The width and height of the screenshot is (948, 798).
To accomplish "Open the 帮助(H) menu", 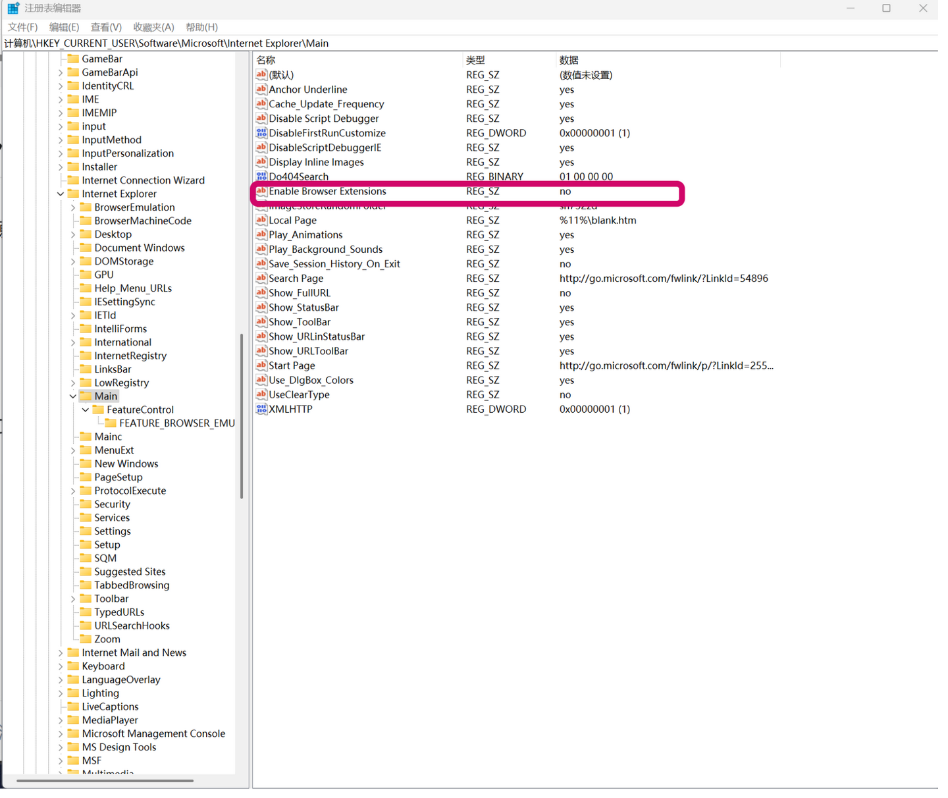I will pyautogui.click(x=201, y=27).
